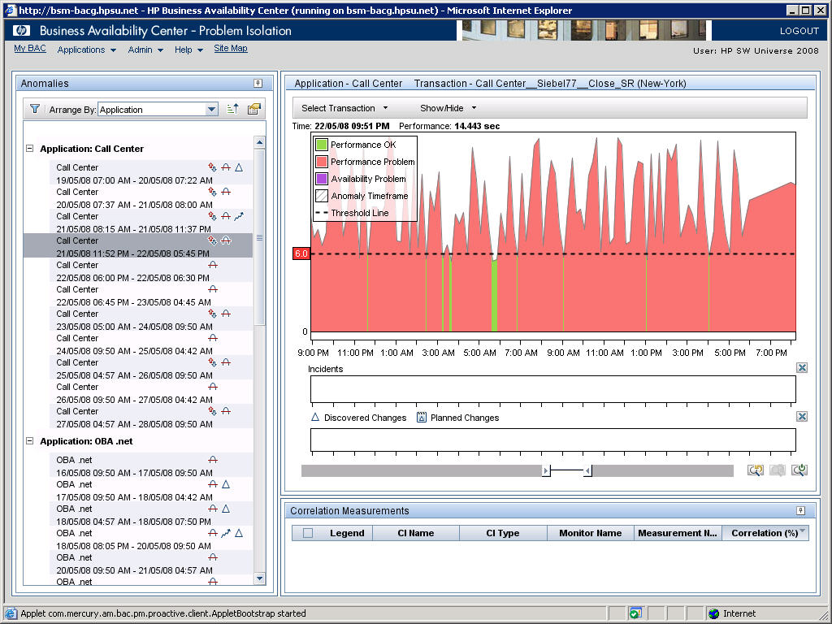Click the anomaly curve icon on 25/05/08 04:57 AM row
The width and height of the screenshot is (832, 624).
tap(226, 362)
